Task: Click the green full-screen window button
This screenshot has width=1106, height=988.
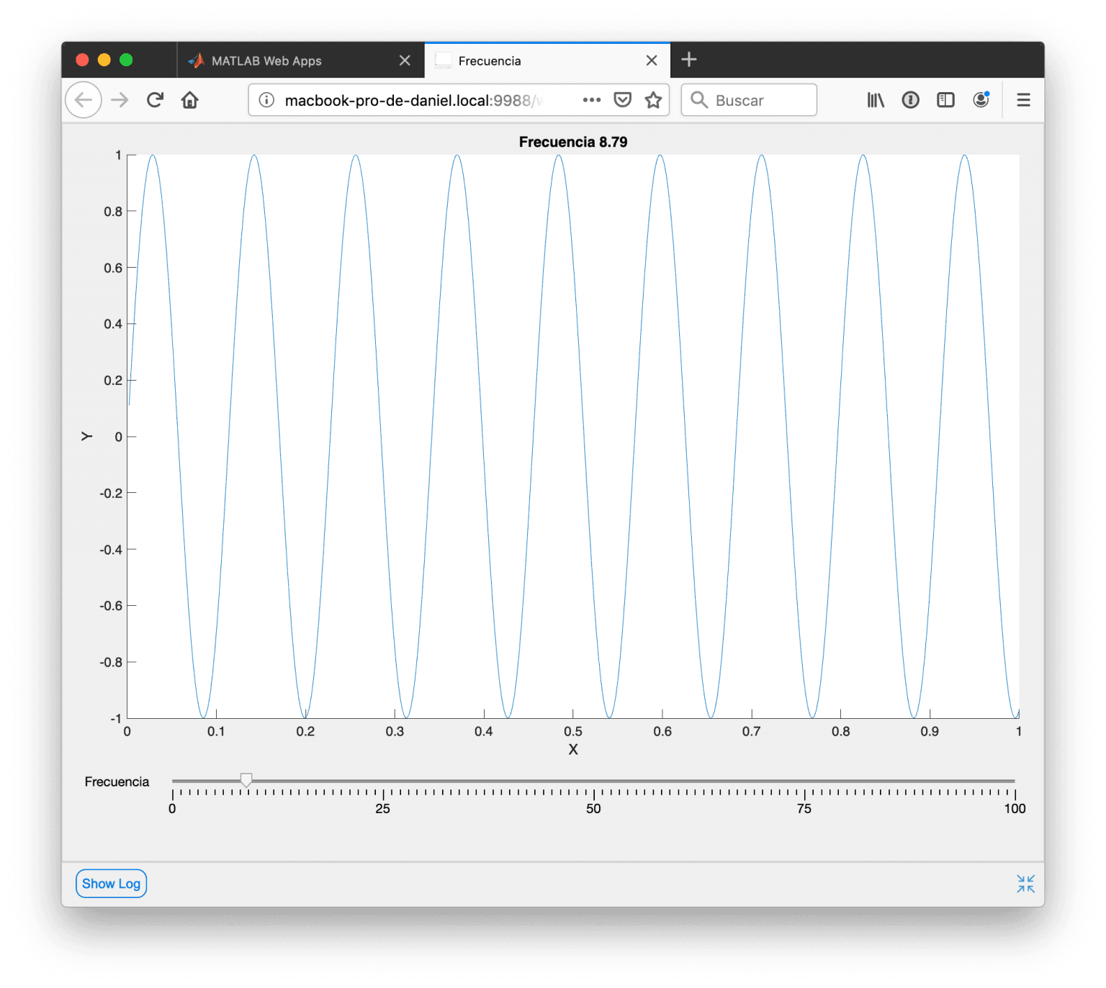Action: [126, 60]
